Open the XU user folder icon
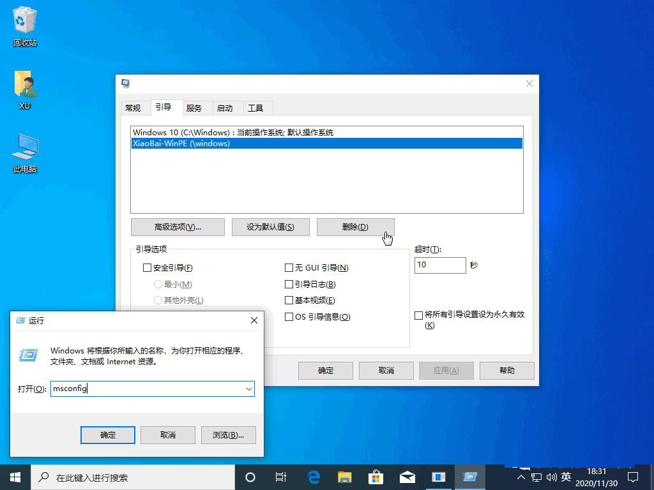The width and height of the screenshot is (654, 490). tap(25, 89)
